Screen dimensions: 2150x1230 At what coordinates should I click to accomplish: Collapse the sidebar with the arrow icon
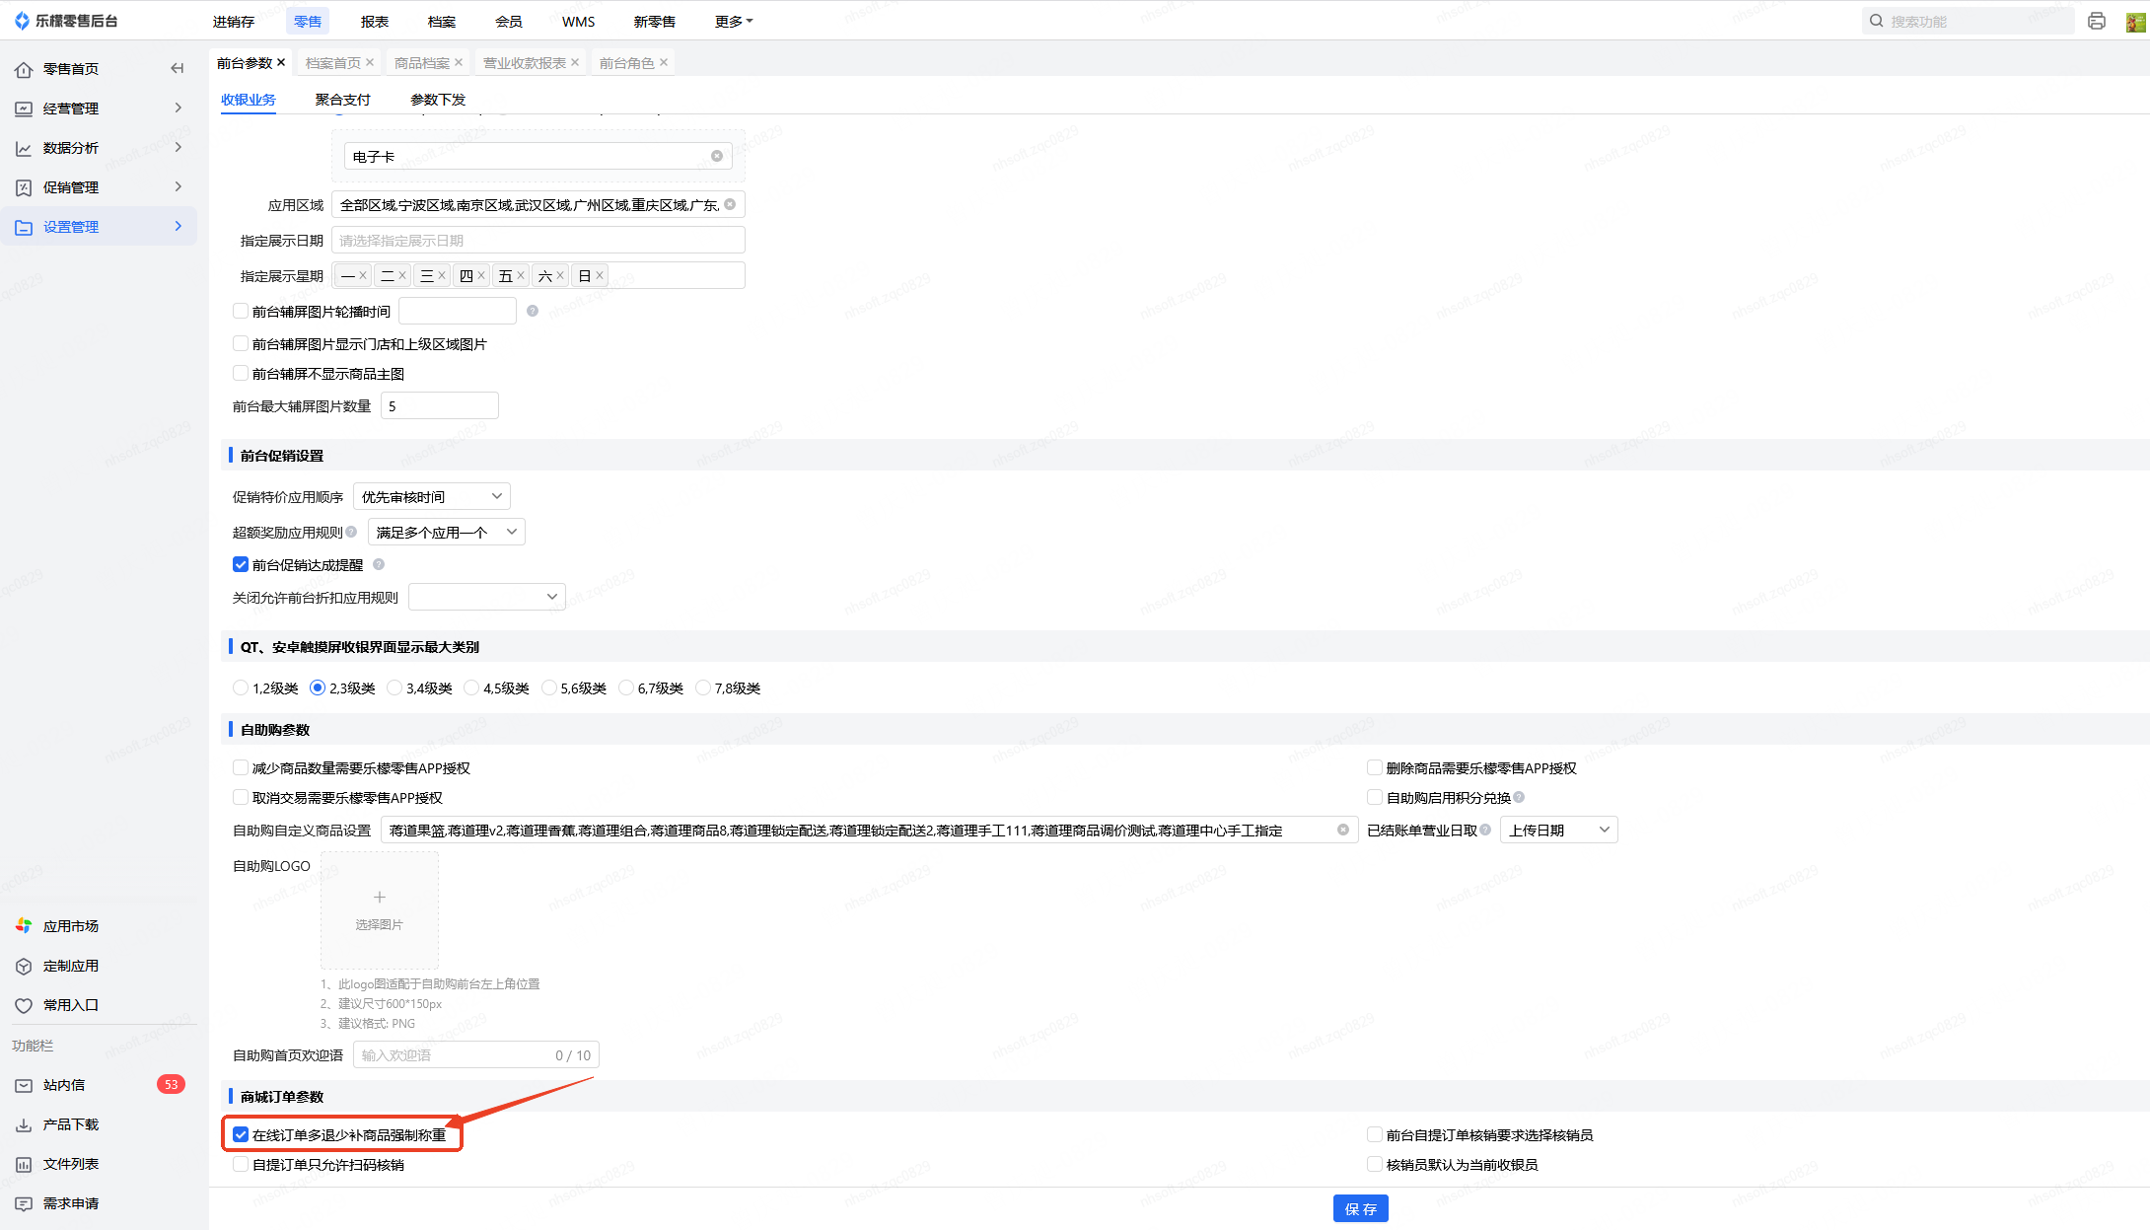(178, 68)
